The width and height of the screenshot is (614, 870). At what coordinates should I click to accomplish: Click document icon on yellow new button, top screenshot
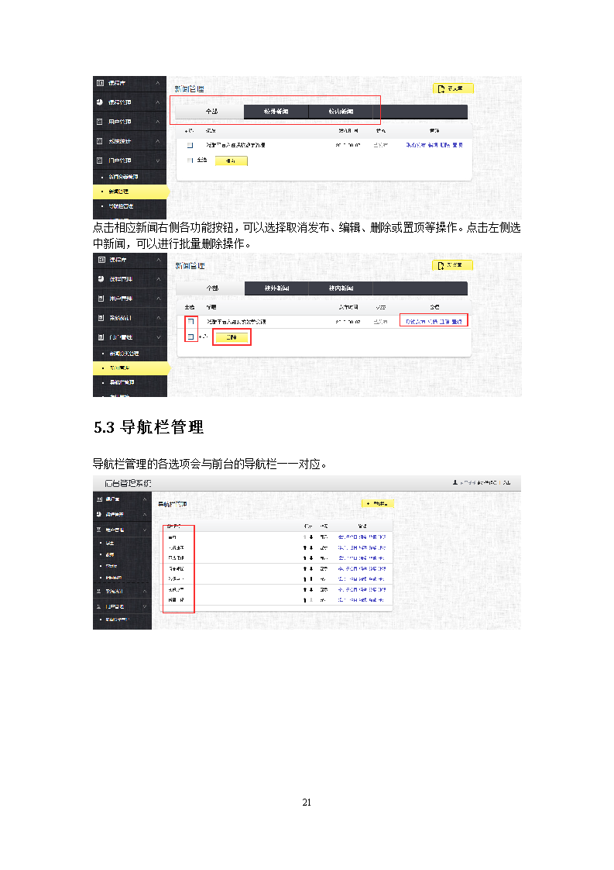(441, 88)
